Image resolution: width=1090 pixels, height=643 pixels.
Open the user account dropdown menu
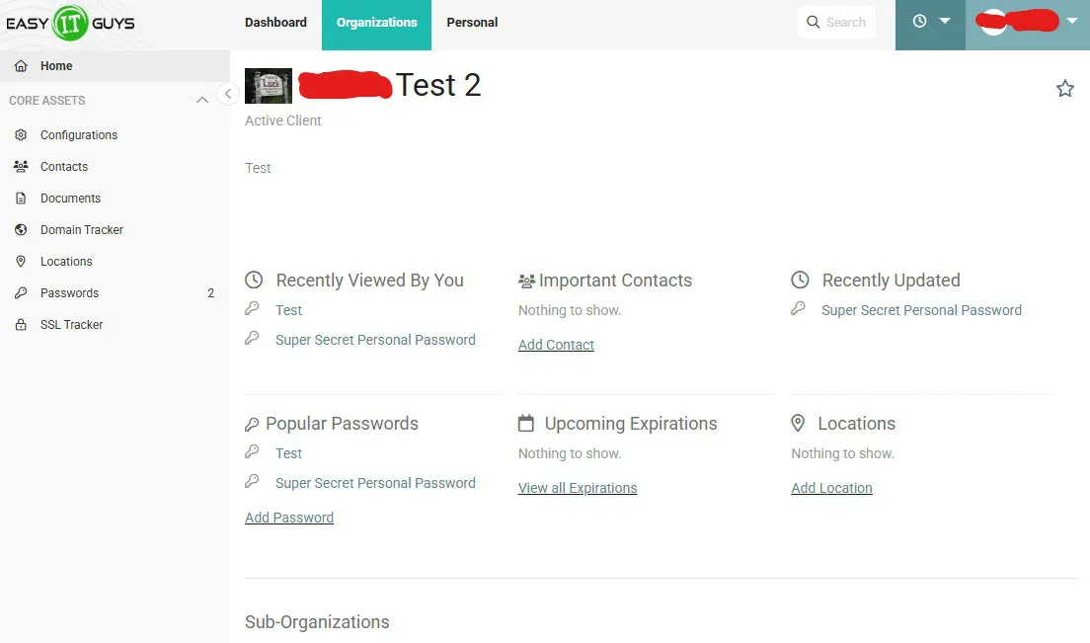click(x=1027, y=22)
